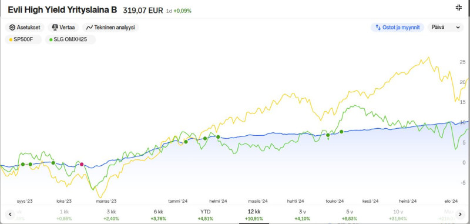Click the SP500F comparison chip

click(23, 39)
